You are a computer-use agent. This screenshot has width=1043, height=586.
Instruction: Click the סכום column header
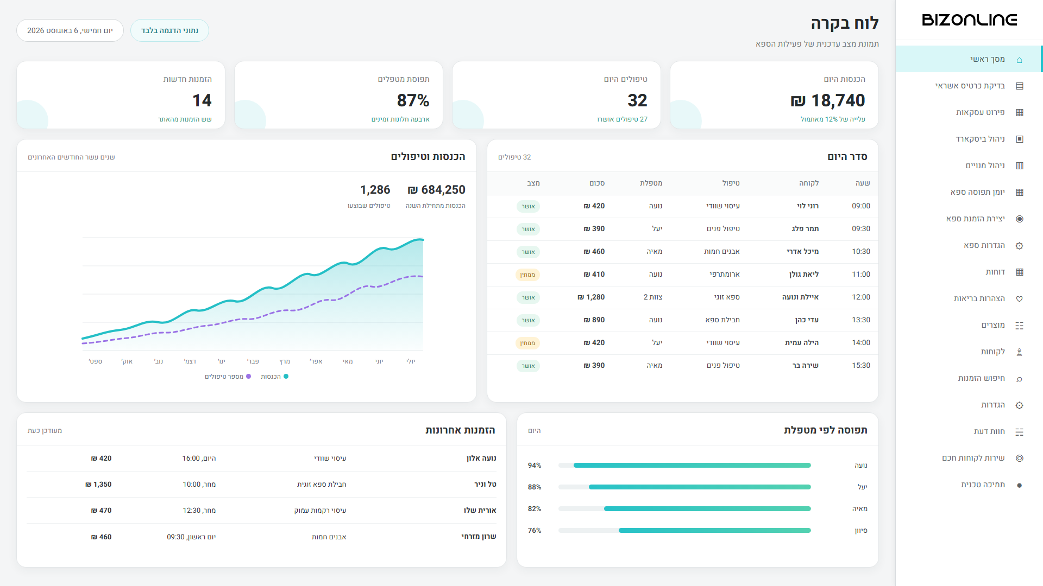(597, 183)
